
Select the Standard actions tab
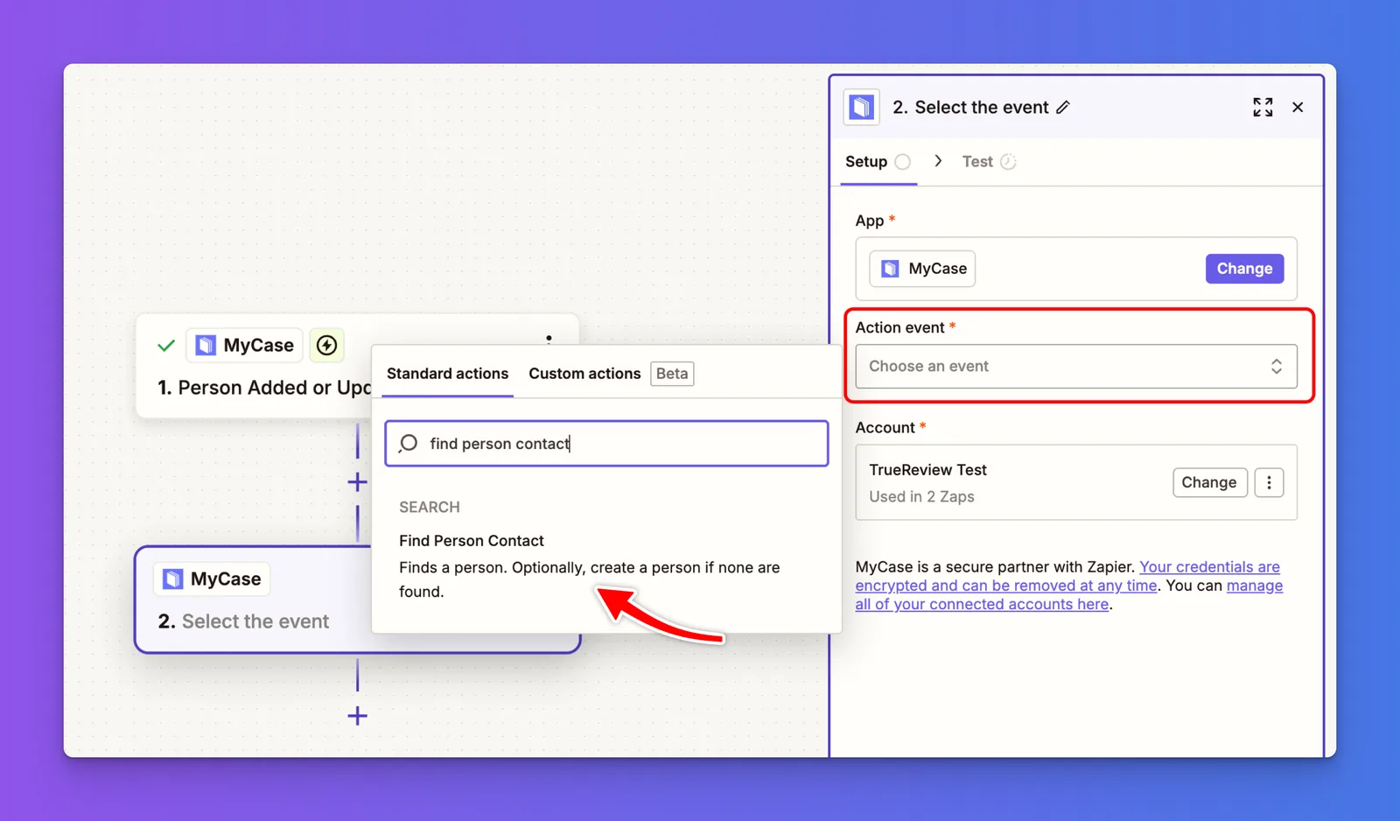(447, 374)
